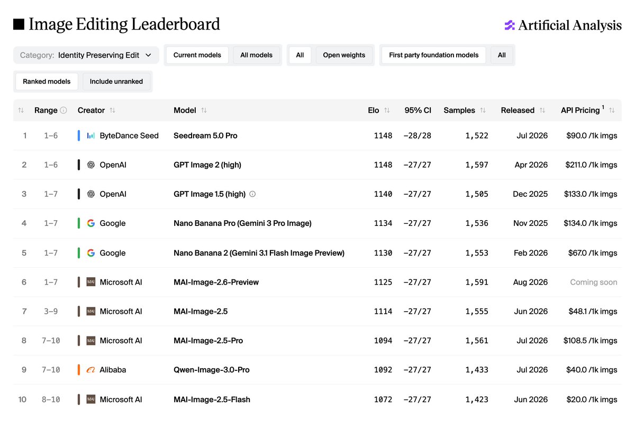Image resolution: width=635 pixels, height=427 pixels.
Task: Select the Ranked models option
Action: [x=47, y=81]
